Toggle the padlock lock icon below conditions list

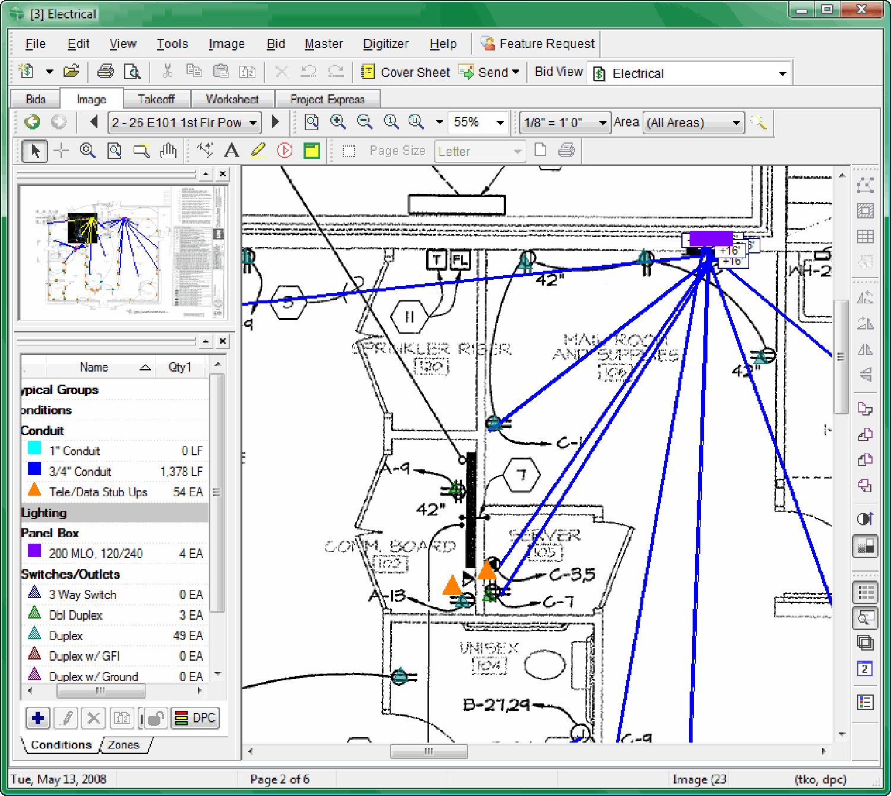tap(155, 718)
